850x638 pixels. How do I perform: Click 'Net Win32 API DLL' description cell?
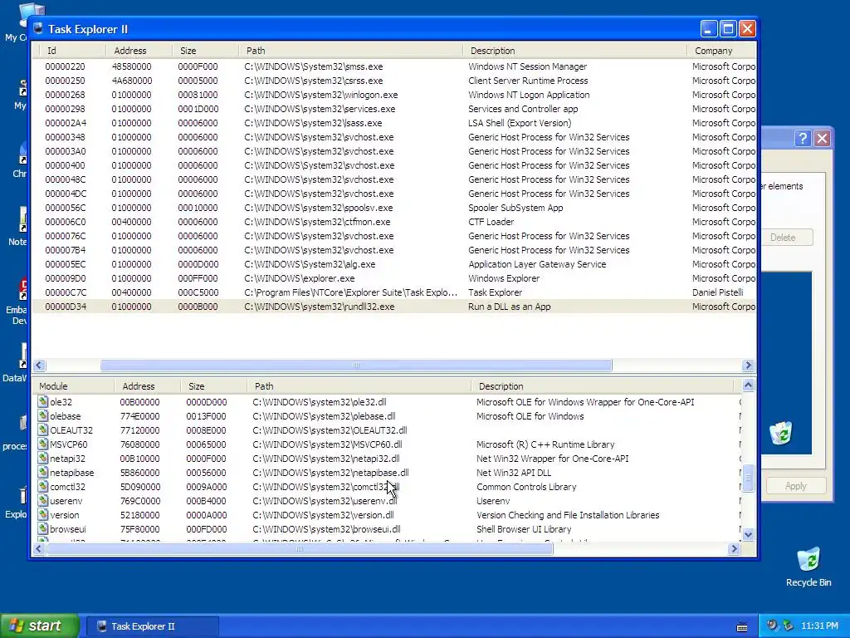point(513,473)
